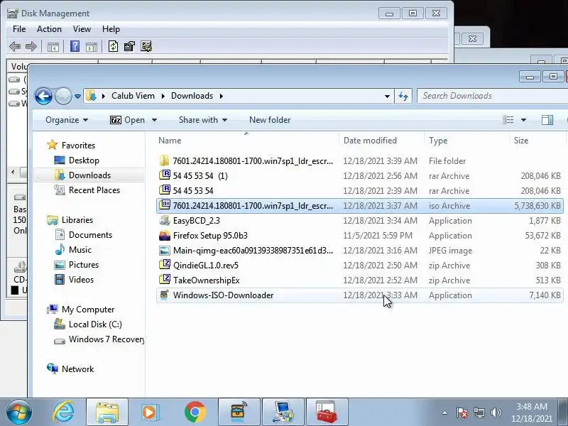Open Documents library
Viewport: 568px width, 426px height.
(x=83, y=235)
